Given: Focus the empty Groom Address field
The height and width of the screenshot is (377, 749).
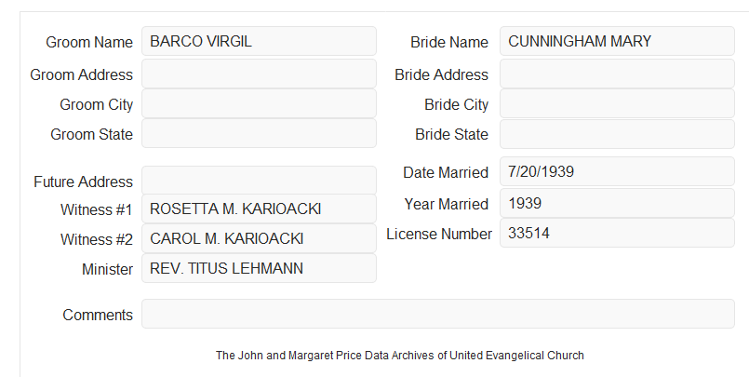Looking at the screenshot, I should click(x=259, y=74).
